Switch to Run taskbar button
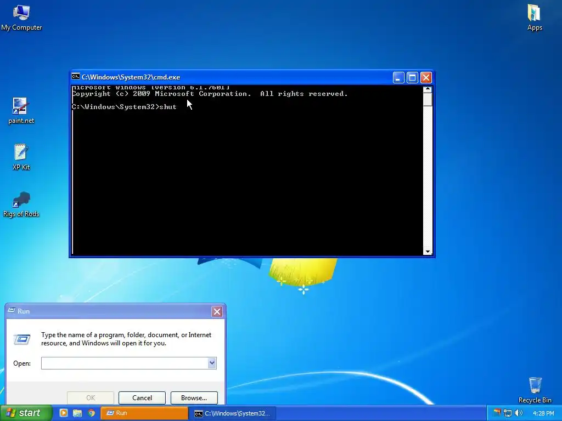562x421 pixels. coord(144,413)
